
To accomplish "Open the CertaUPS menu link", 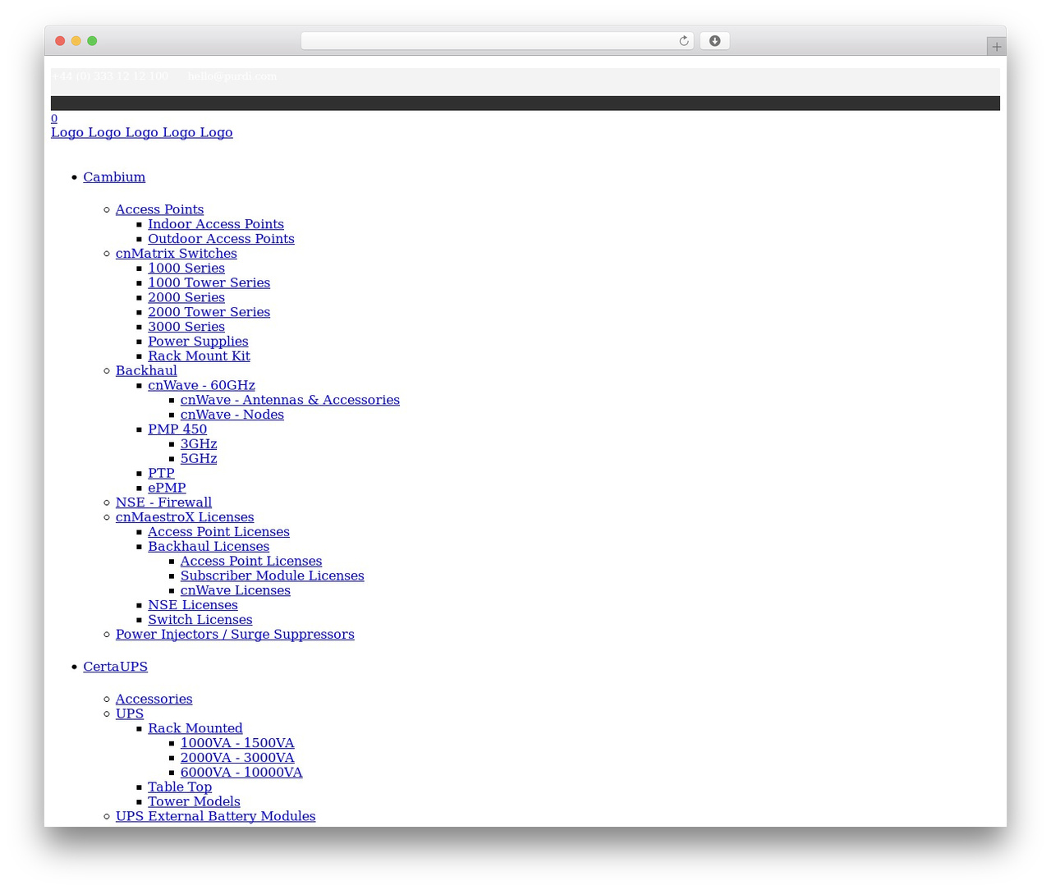I will click(x=115, y=667).
